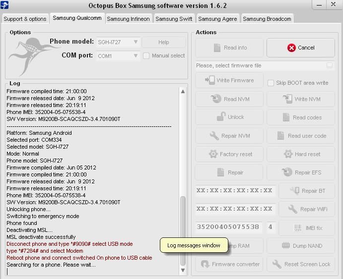Click the IMEI number field 35200405075538
Viewport: 343px width, 279px height.
[x=228, y=227]
